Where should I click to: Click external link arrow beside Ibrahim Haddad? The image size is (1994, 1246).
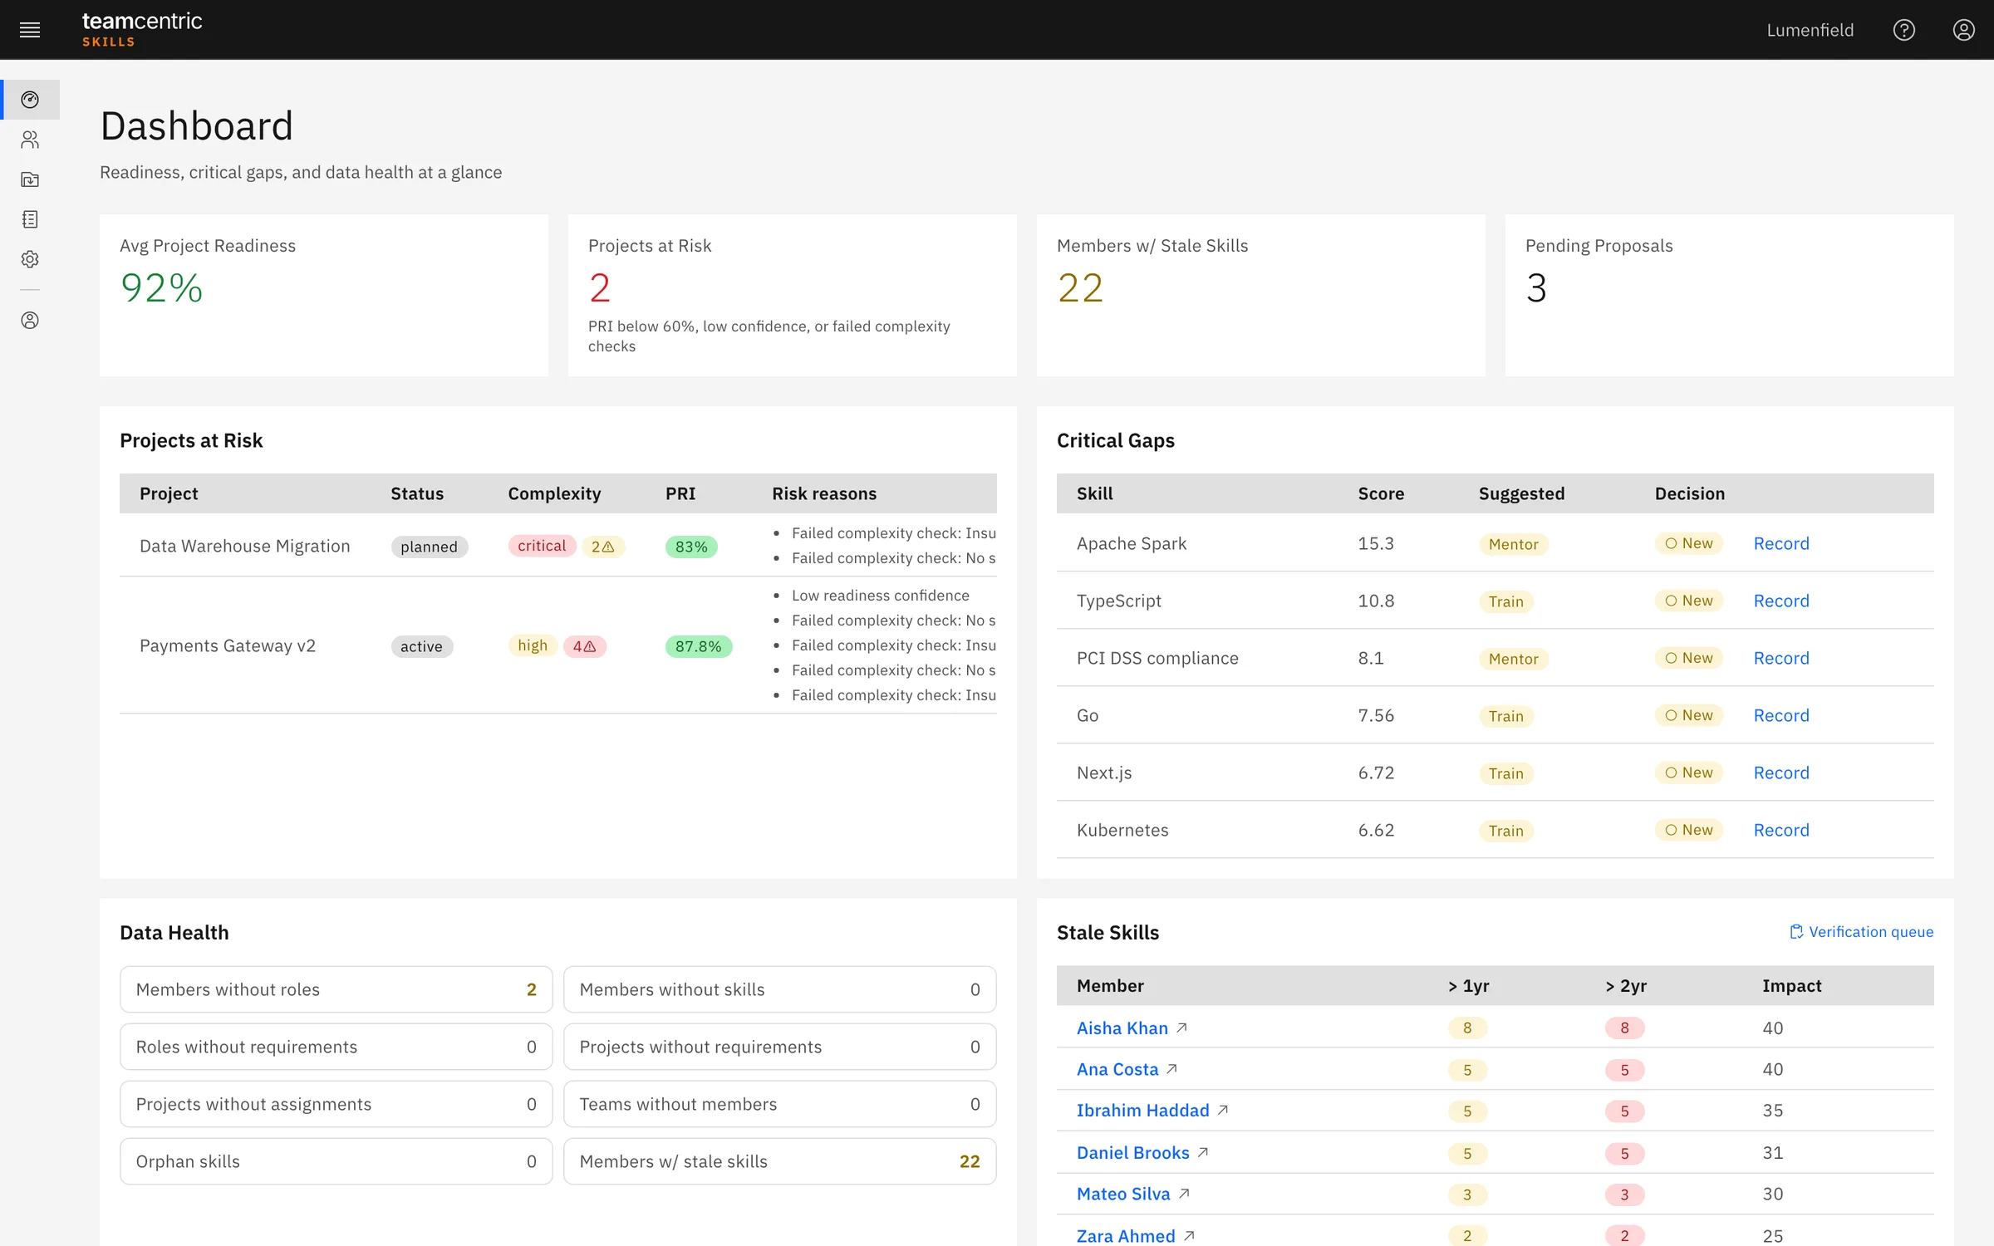pos(1223,1111)
